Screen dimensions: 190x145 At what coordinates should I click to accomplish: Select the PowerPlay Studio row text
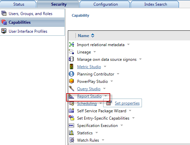(x=92, y=82)
